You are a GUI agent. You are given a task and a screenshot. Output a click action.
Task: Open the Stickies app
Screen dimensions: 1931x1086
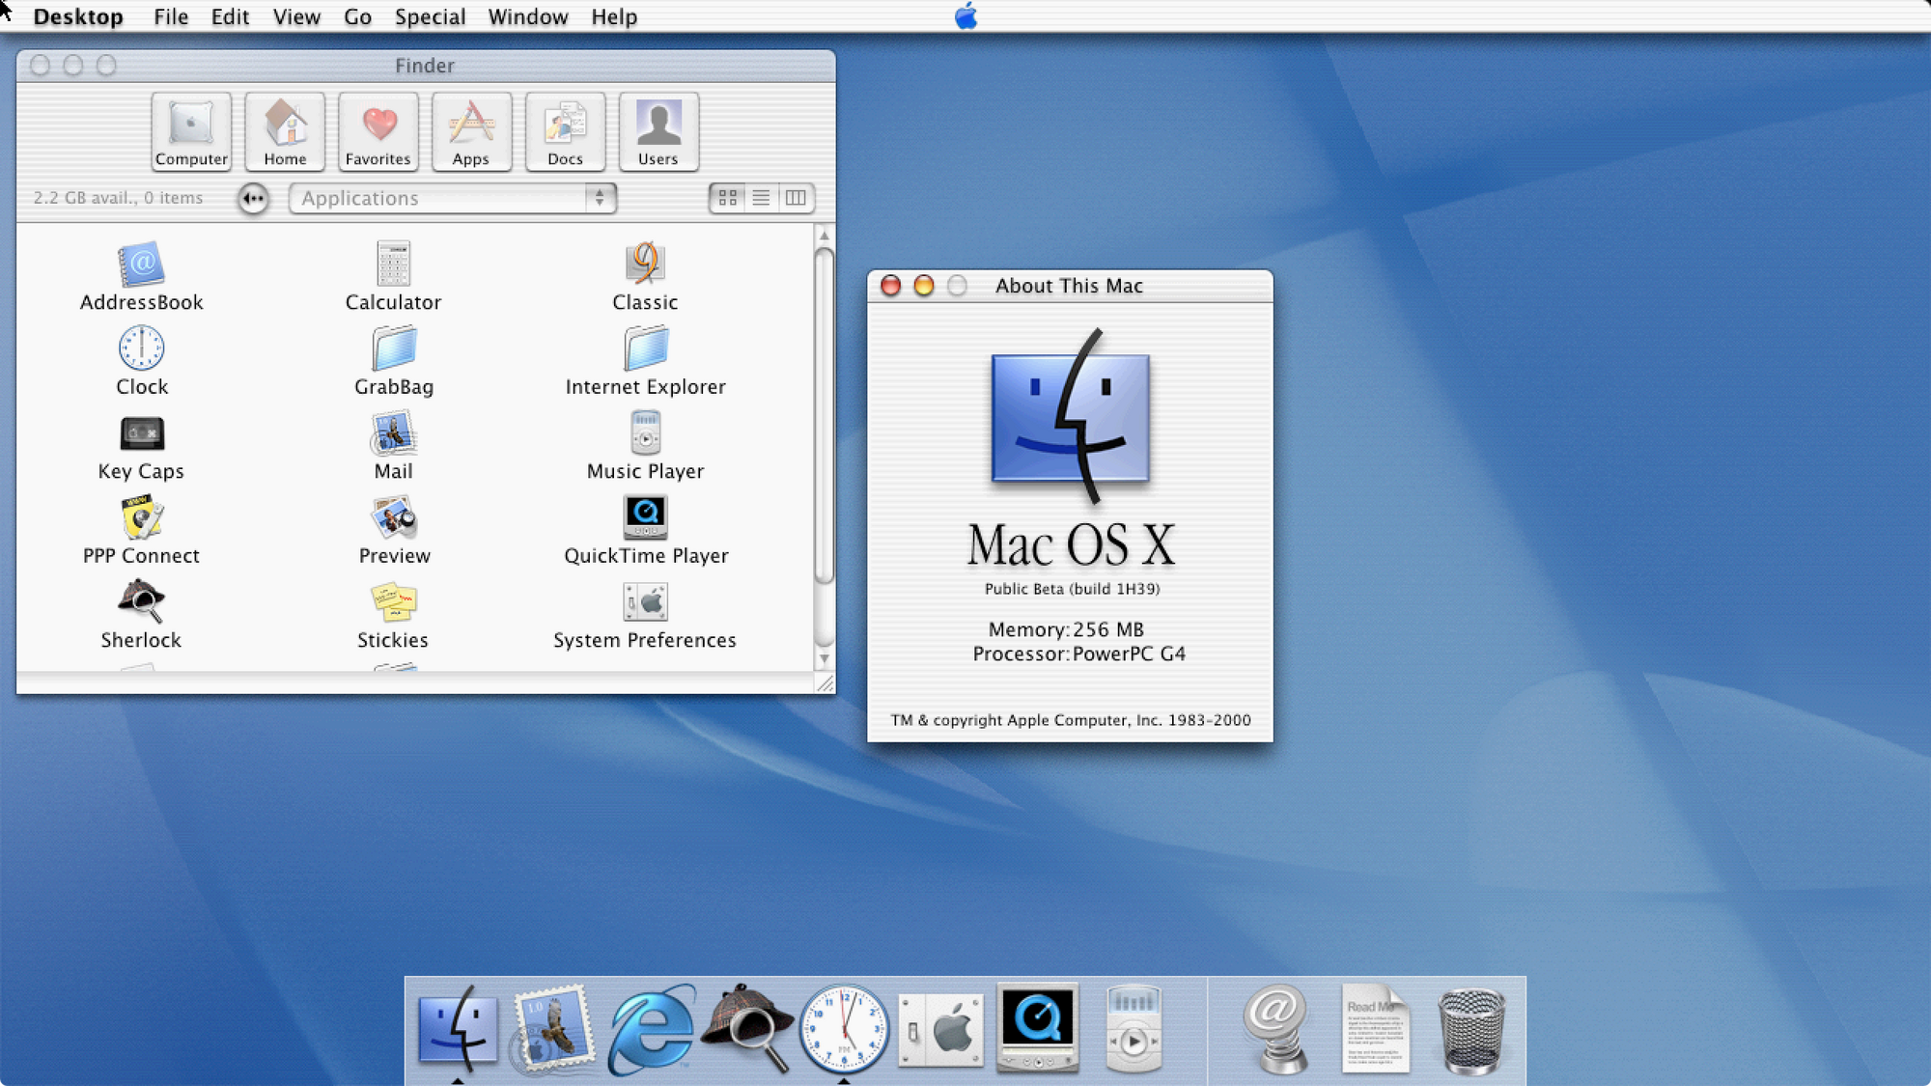click(393, 606)
